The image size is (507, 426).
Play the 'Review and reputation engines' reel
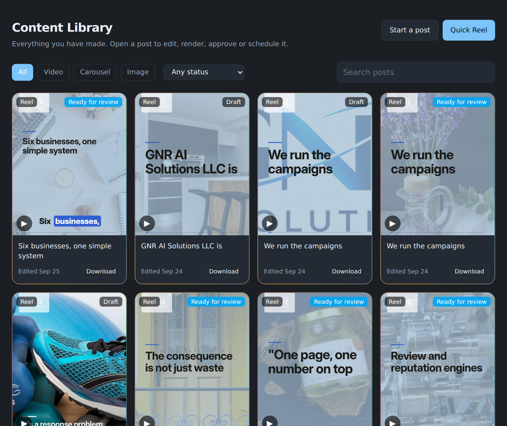point(392,421)
